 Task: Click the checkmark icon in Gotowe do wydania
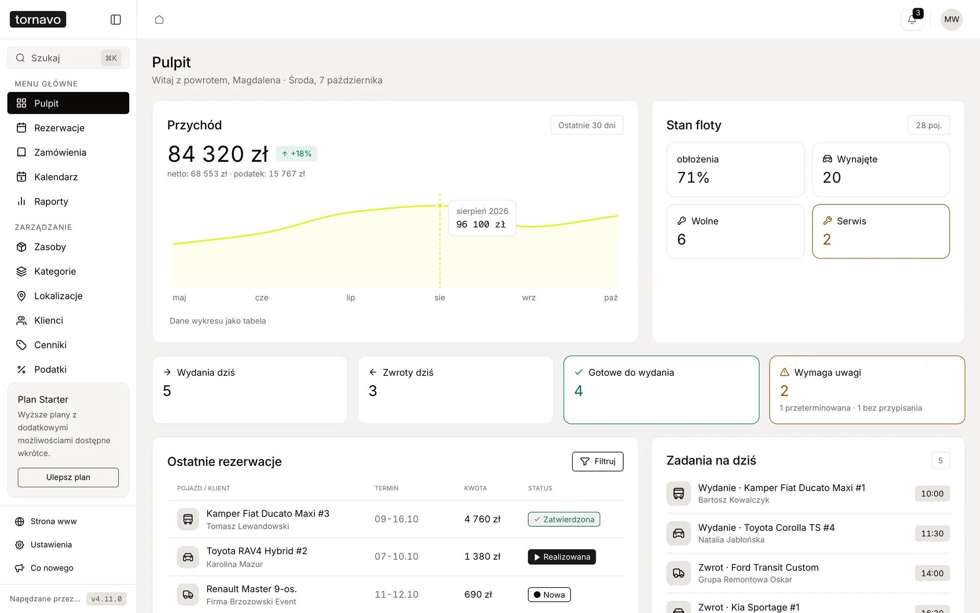pos(579,372)
